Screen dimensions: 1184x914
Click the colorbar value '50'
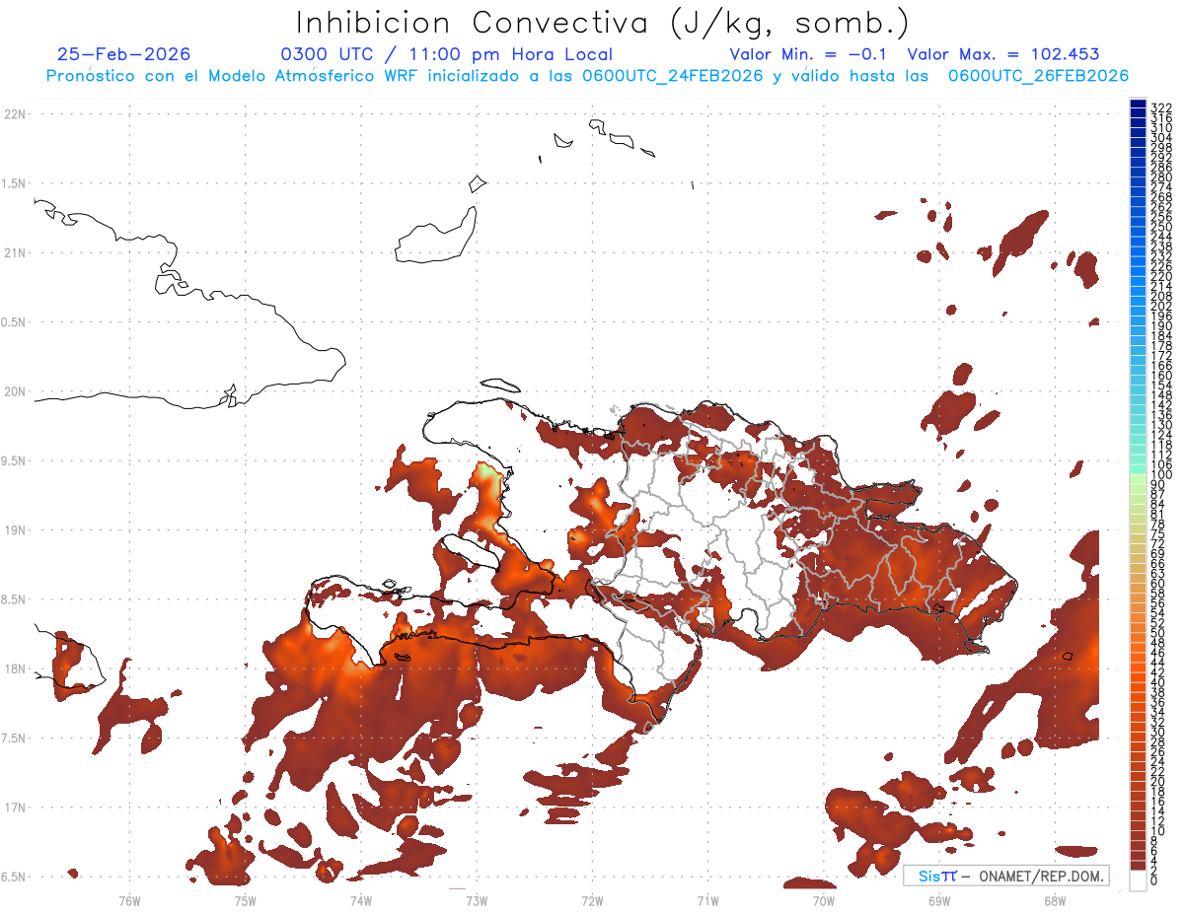(x=1157, y=633)
